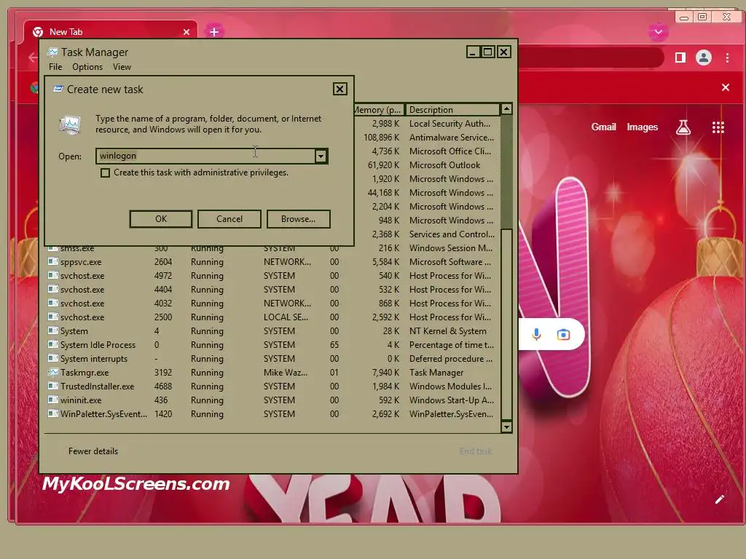Click the Taskmgr.exe process icon
The height and width of the screenshot is (559, 746).
(x=52, y=372)
